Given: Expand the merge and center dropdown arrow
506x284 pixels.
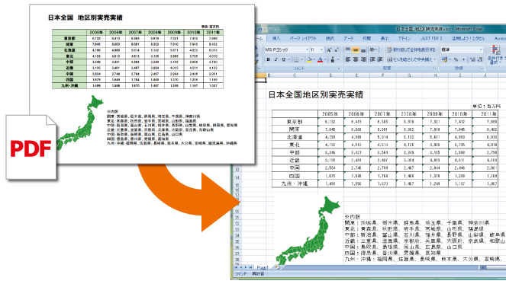Looking at the screenshot, I should click(435, 59).
